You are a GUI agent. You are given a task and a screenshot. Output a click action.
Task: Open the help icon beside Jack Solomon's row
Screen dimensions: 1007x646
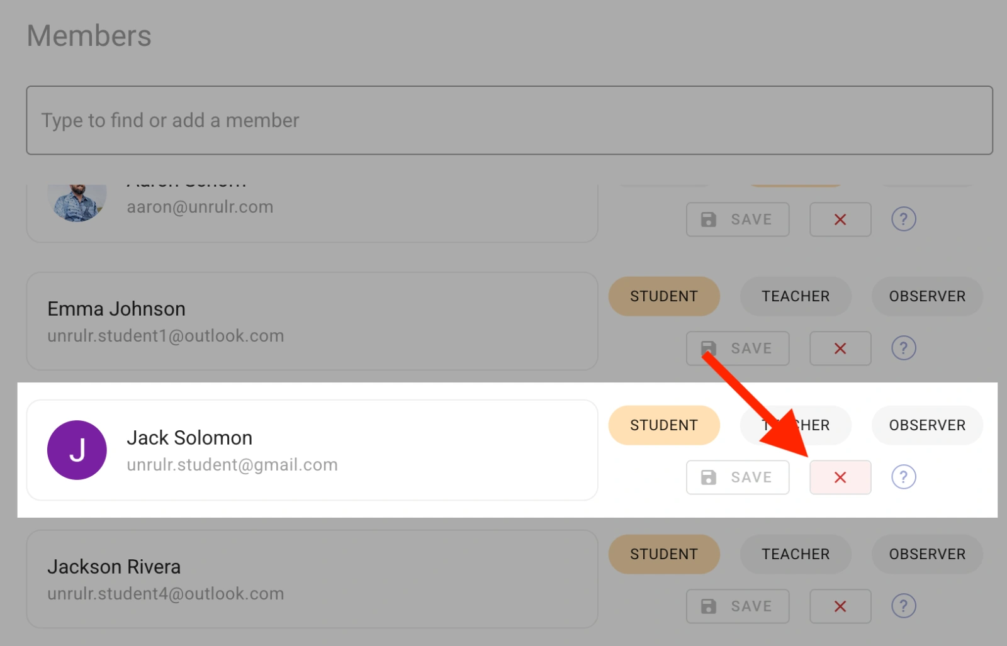pos(903,477)
